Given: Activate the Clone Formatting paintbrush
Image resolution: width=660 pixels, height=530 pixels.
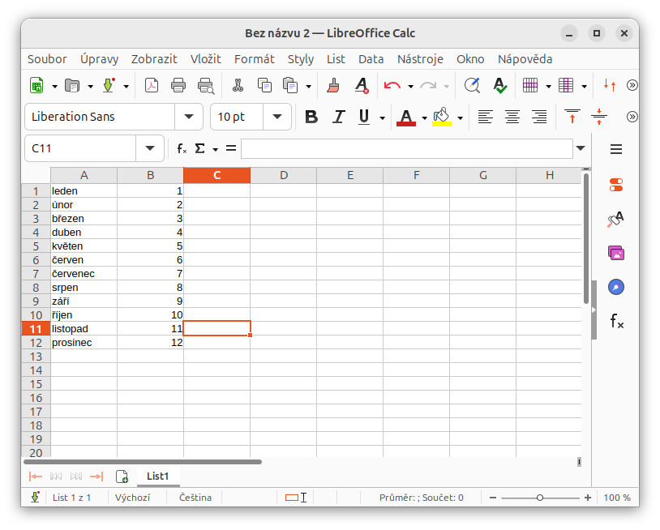Looking at the screenshot, I should click(x=332, y=84).
